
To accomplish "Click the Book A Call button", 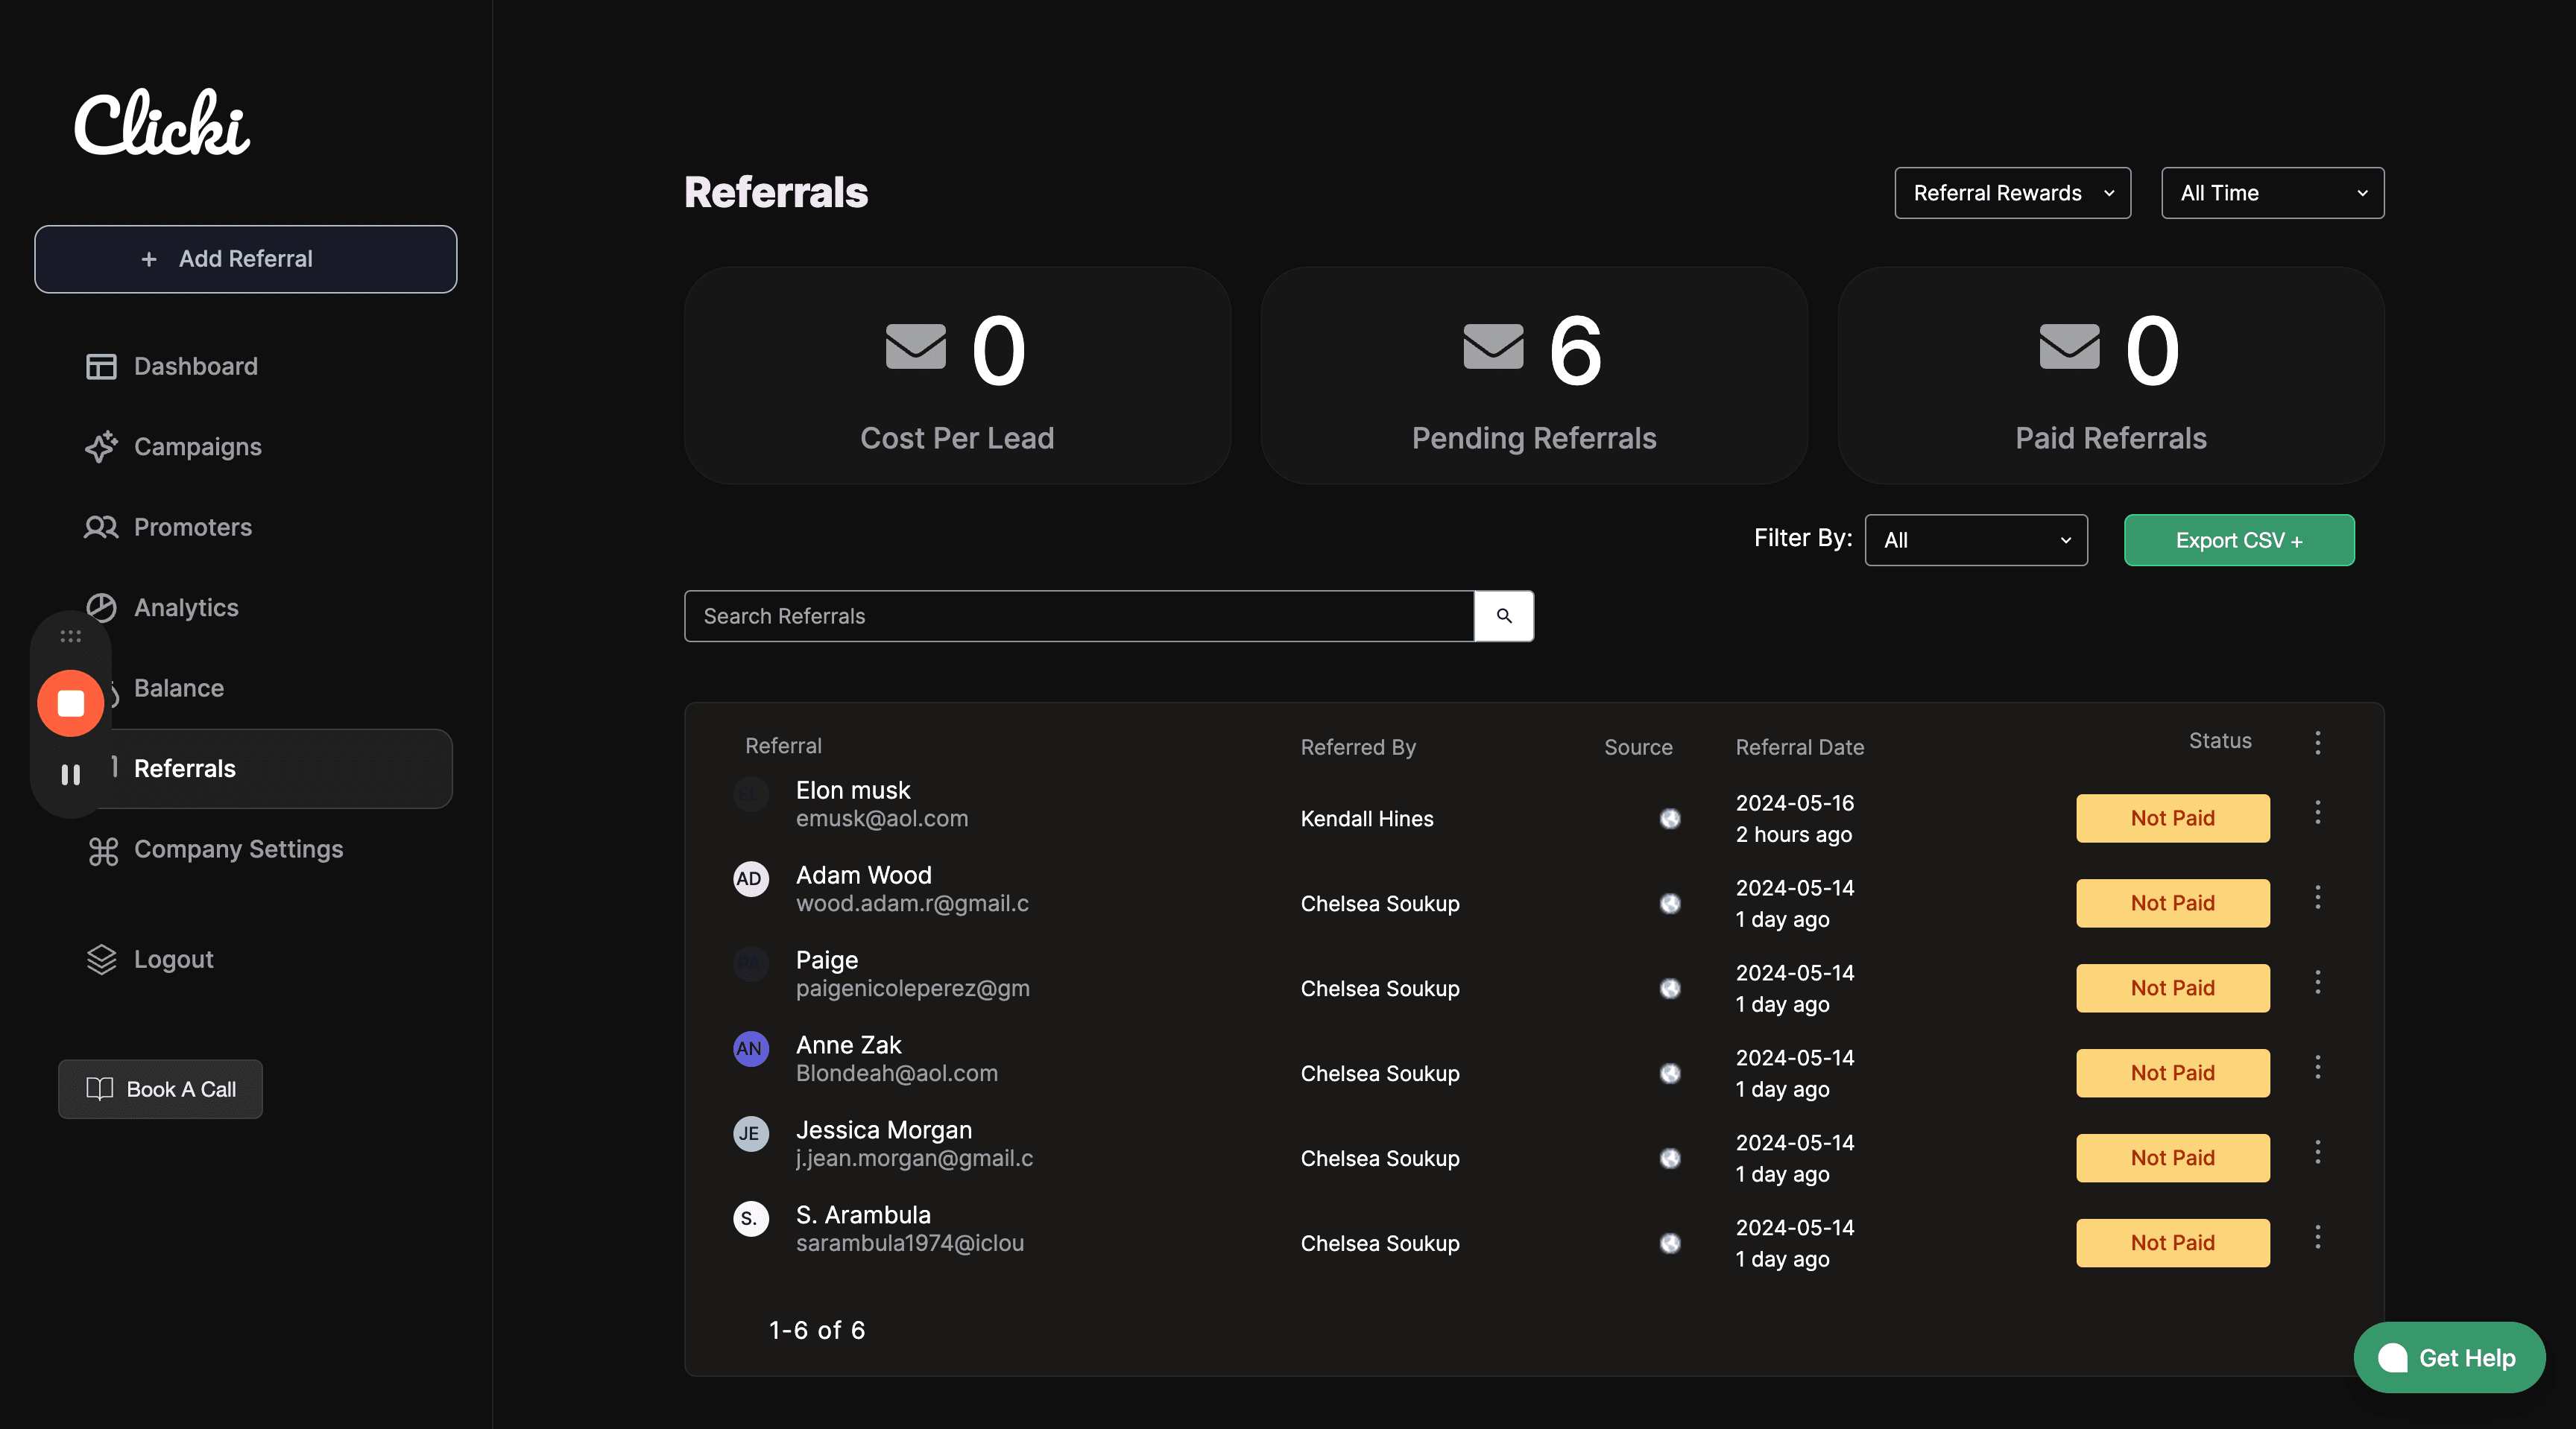I will point(160,1089).
